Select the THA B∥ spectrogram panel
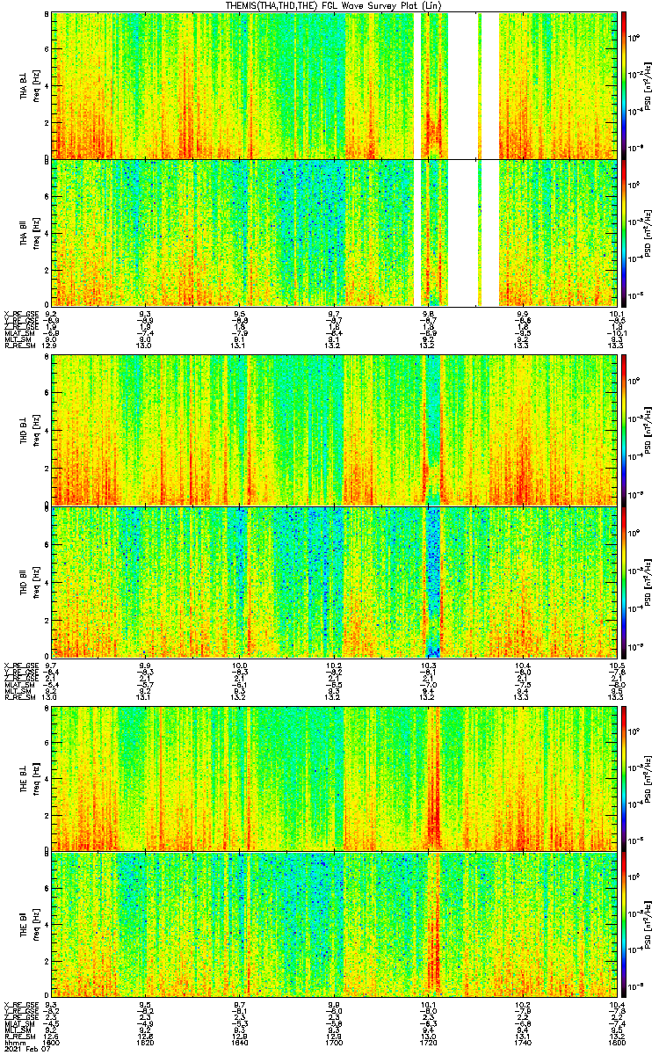The height and width of the screenshot is (1055, 659). (x=334, y=232)
